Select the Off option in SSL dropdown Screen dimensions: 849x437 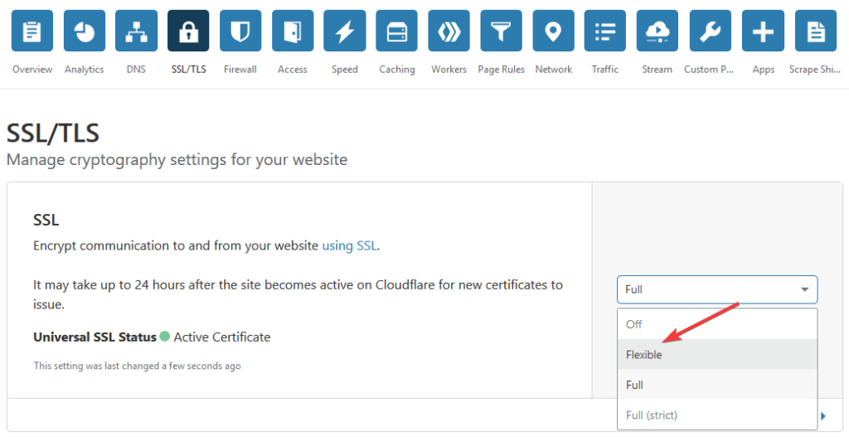(x=717, y=324)
